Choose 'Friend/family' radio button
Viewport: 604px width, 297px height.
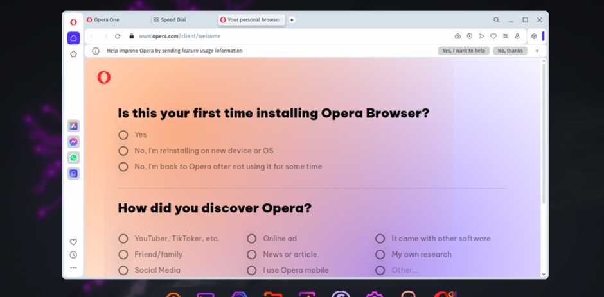tap(123, 254)
